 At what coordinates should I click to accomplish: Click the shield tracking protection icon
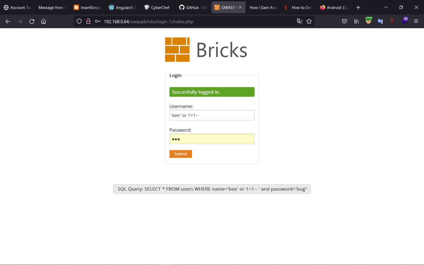coord(79,22)
